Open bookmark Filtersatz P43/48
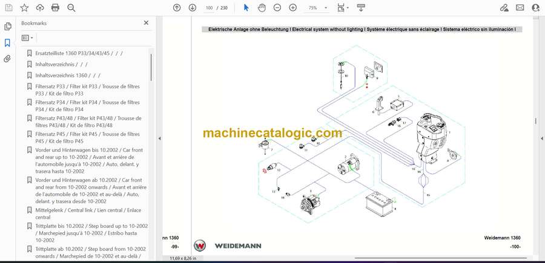The image size is (545, 263). (88, 122)
